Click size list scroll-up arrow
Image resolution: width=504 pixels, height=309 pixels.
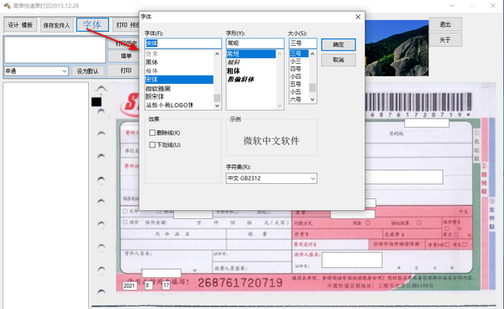click(x=312, y=54)
